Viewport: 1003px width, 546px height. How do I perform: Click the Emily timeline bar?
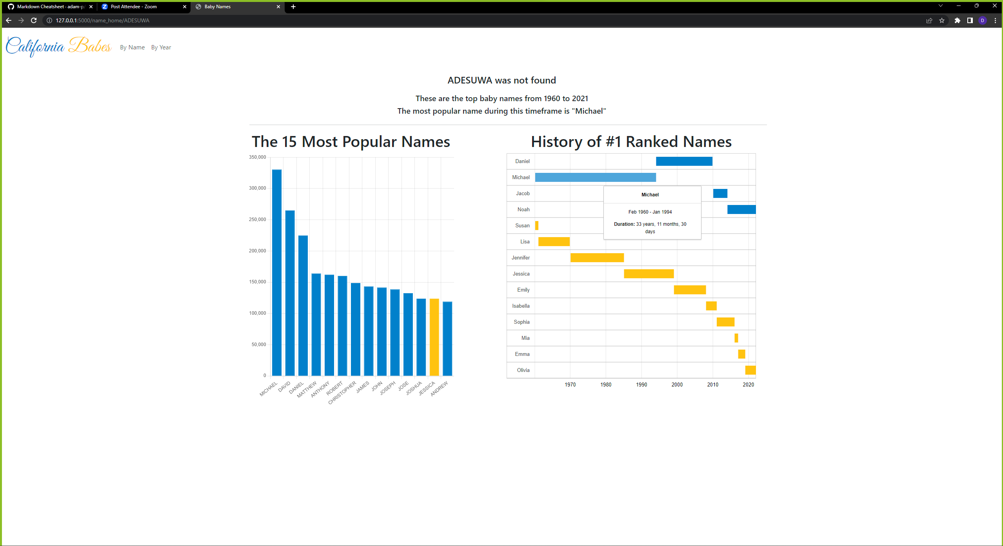pos(690,290)
